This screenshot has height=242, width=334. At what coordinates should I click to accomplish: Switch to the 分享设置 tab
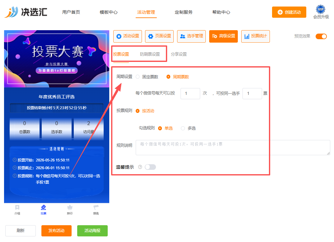179,54
